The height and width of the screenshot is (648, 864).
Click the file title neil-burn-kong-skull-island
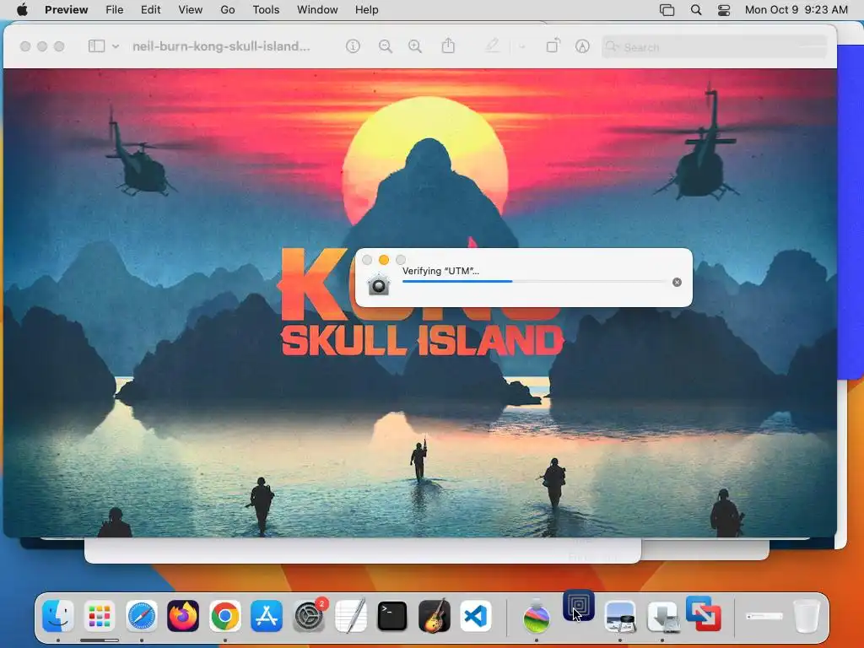pos(221,46)
